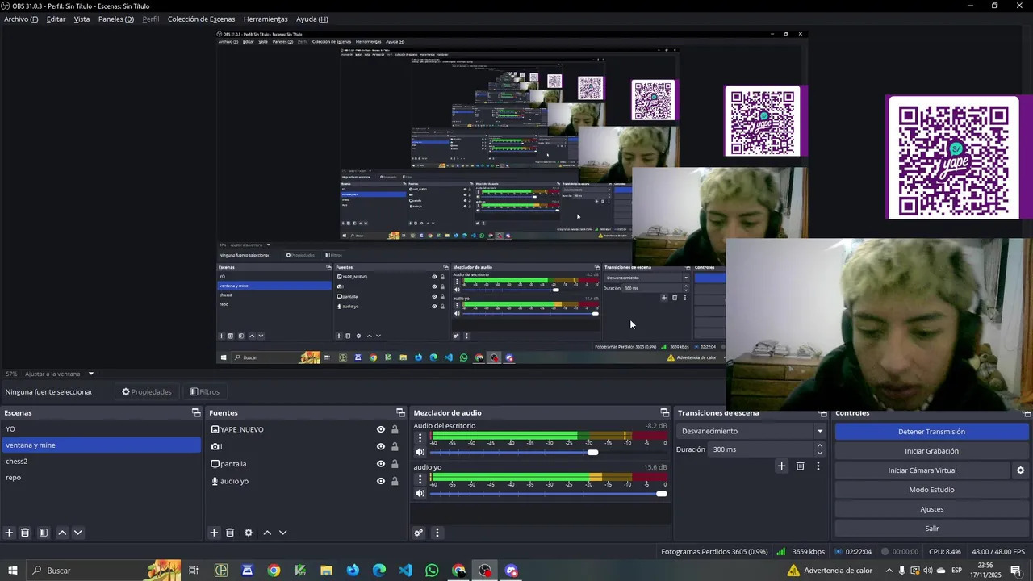Screen dimensions: 1033x581
Task: Open scene filters icon in Escenas toolbar
Action: click(x=44, y=533)
